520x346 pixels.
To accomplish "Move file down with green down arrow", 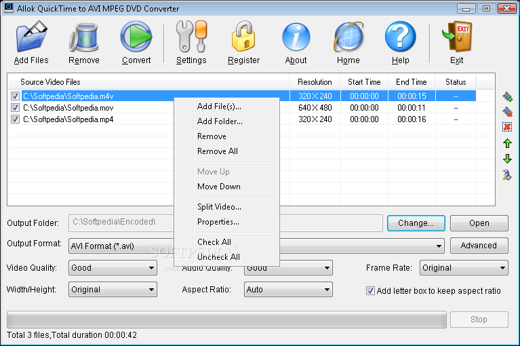I will pyautogui.click(x=507, y=159).
